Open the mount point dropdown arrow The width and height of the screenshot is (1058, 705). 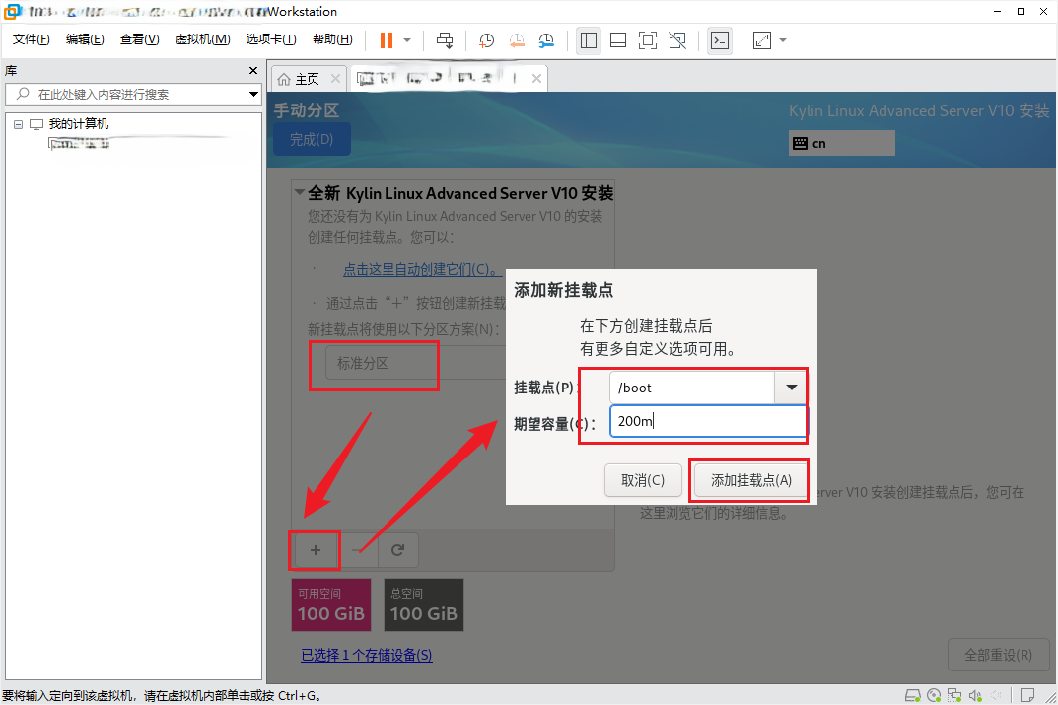point(791,388)
